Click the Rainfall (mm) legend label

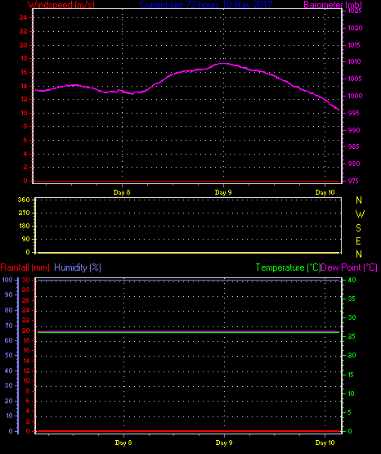point(25,267)
